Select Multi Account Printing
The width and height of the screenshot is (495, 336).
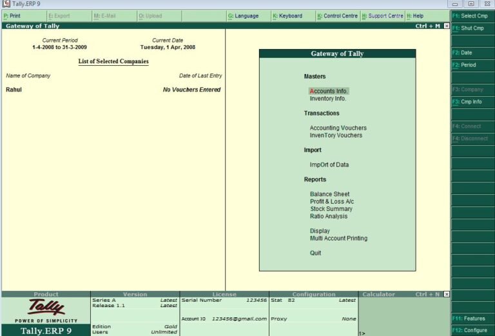click(338, 239)
